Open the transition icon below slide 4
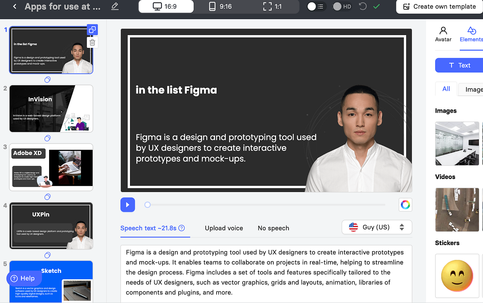 point(47,255)
